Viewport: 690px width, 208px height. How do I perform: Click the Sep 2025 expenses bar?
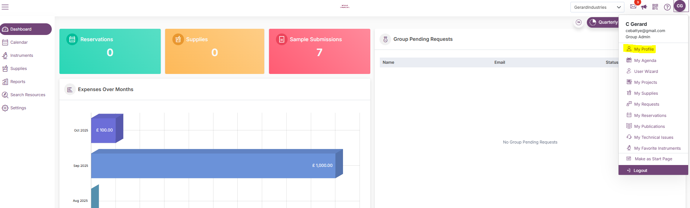coord(213,165)
